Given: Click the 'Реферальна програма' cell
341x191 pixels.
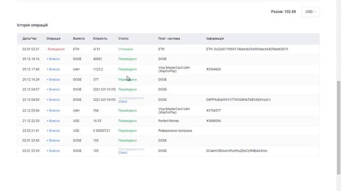Looking at the screenshot, I should pyautogui.click(x=175, y=131).
